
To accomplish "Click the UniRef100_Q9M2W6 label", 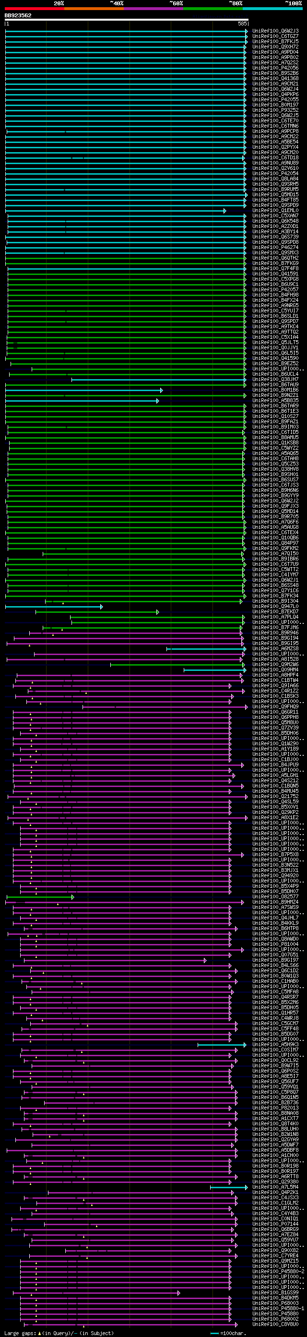I will pyautogui.click(x=275, y=665).
